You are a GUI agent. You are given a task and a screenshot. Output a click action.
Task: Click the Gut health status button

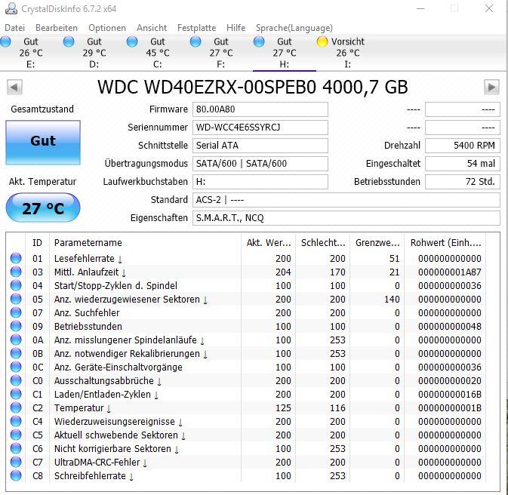click(x=43, y=143)
